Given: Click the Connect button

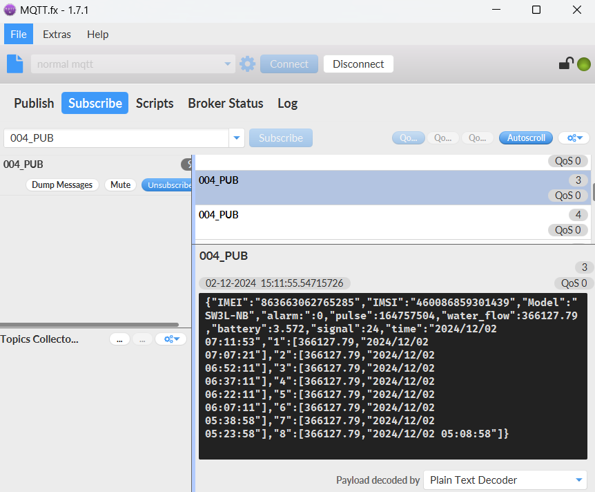Looking at the screenshot, I should pos(289,64).
